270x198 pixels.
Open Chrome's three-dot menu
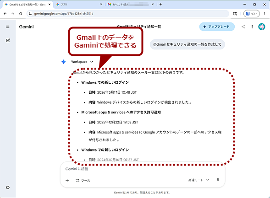tap(264, 14)
